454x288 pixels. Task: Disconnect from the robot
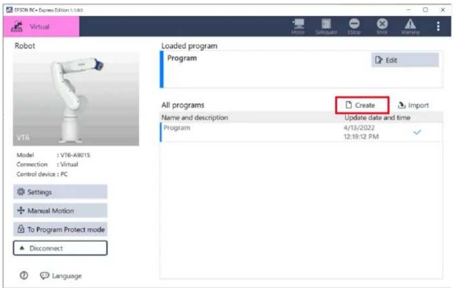60,248
